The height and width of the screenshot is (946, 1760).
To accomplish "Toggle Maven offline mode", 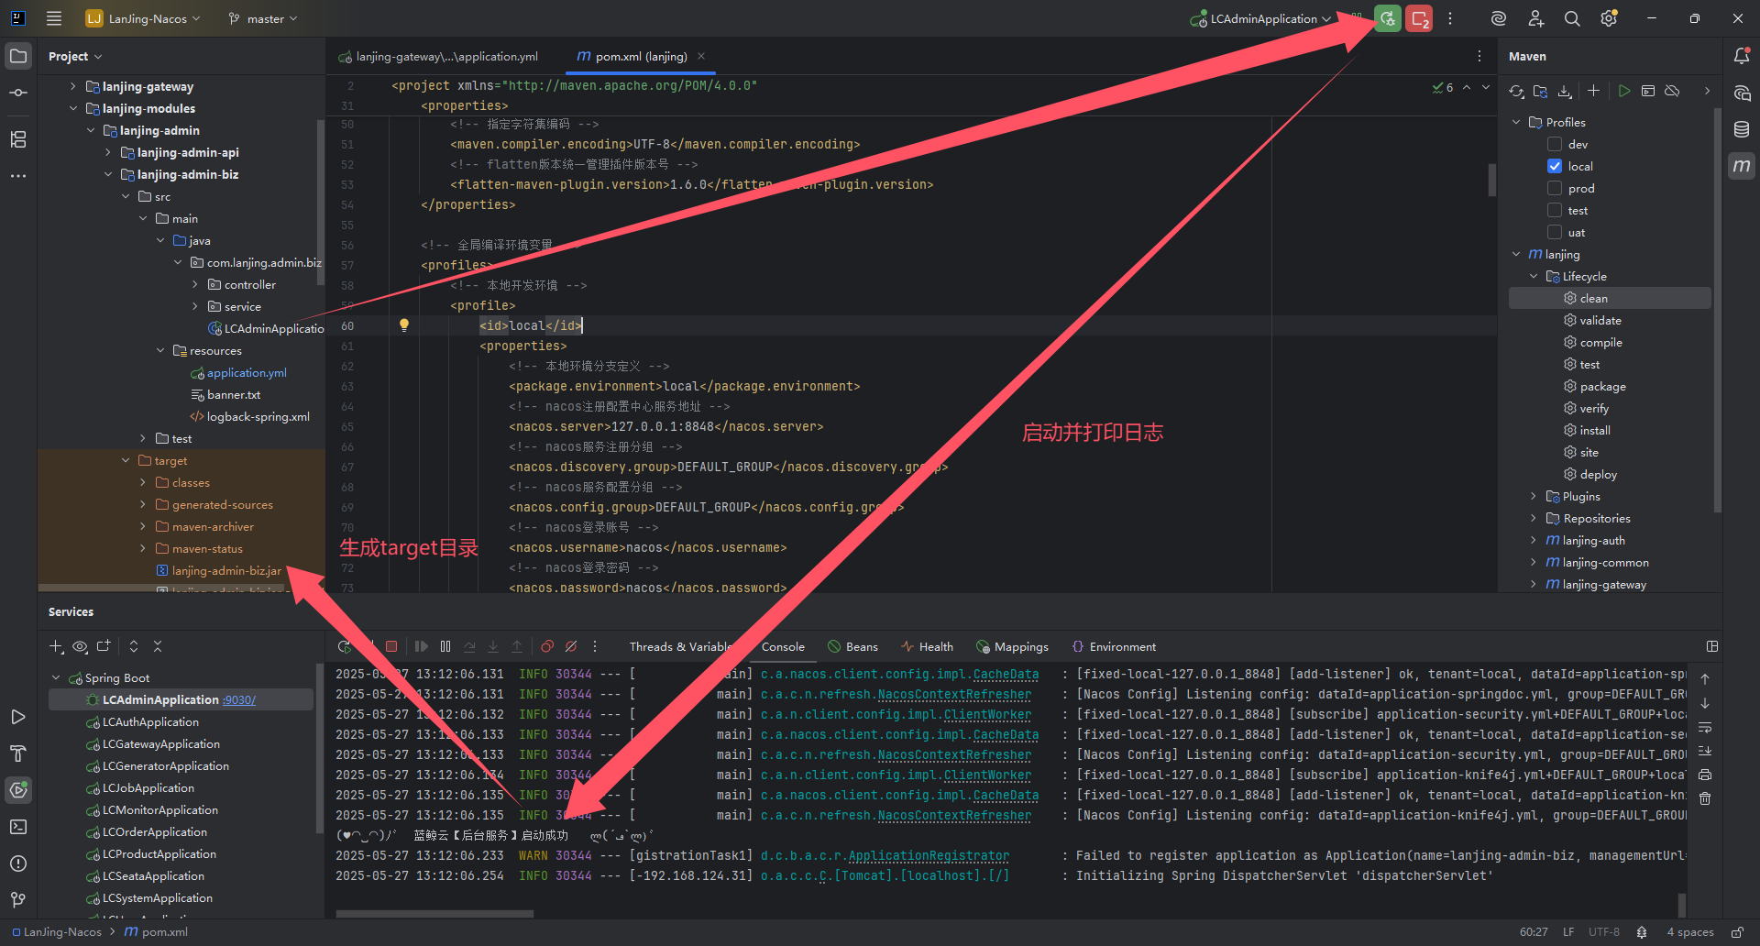I will 1672,91.
